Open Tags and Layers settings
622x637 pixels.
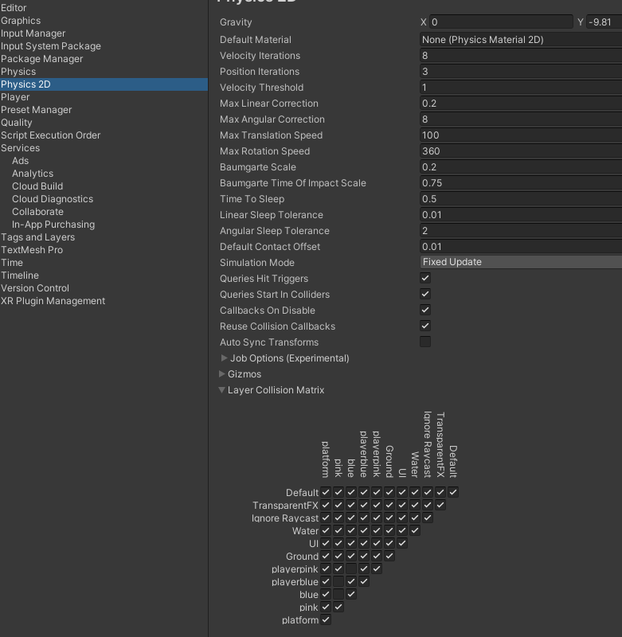(37, 237)
